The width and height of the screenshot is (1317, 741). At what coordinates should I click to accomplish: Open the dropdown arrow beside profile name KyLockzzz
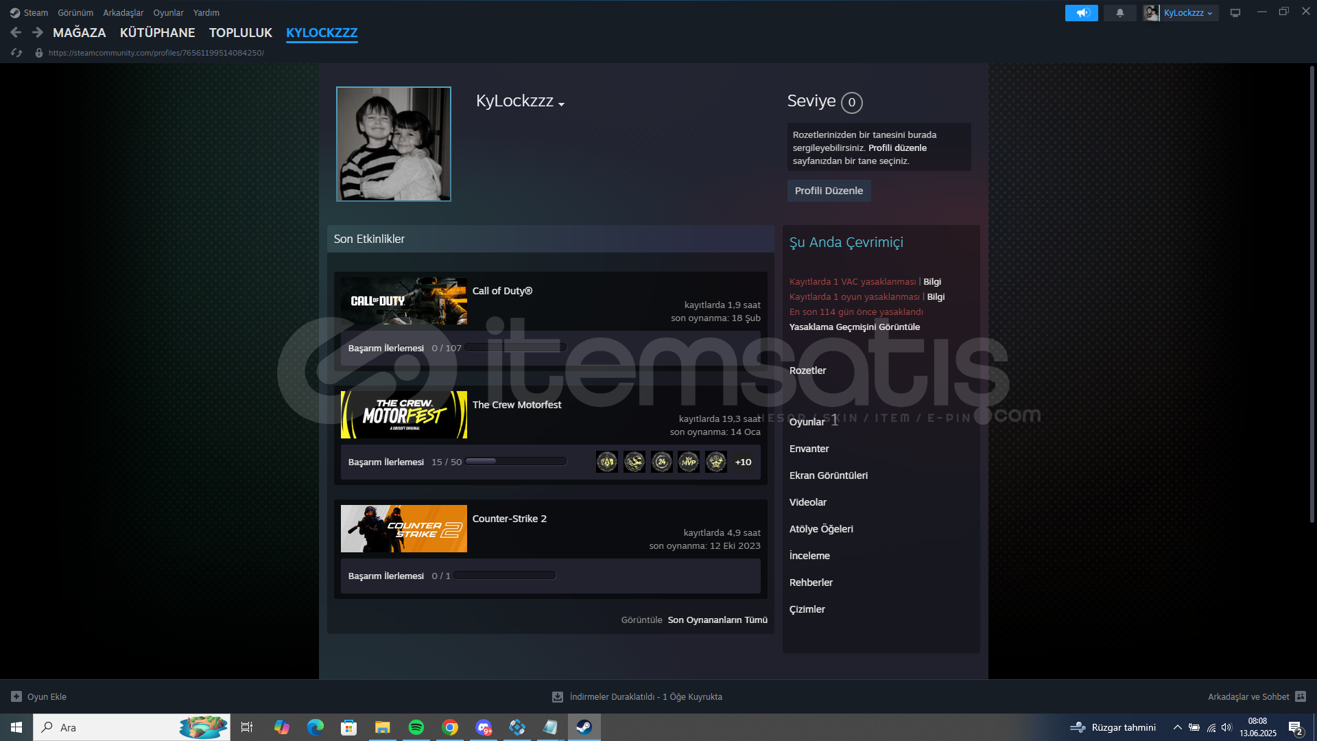coord(561,104)
